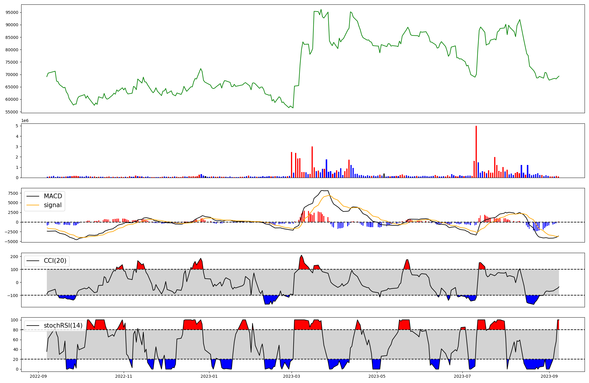
Task: Click the 55000 price axis tick label
Action: pos(12,112)
